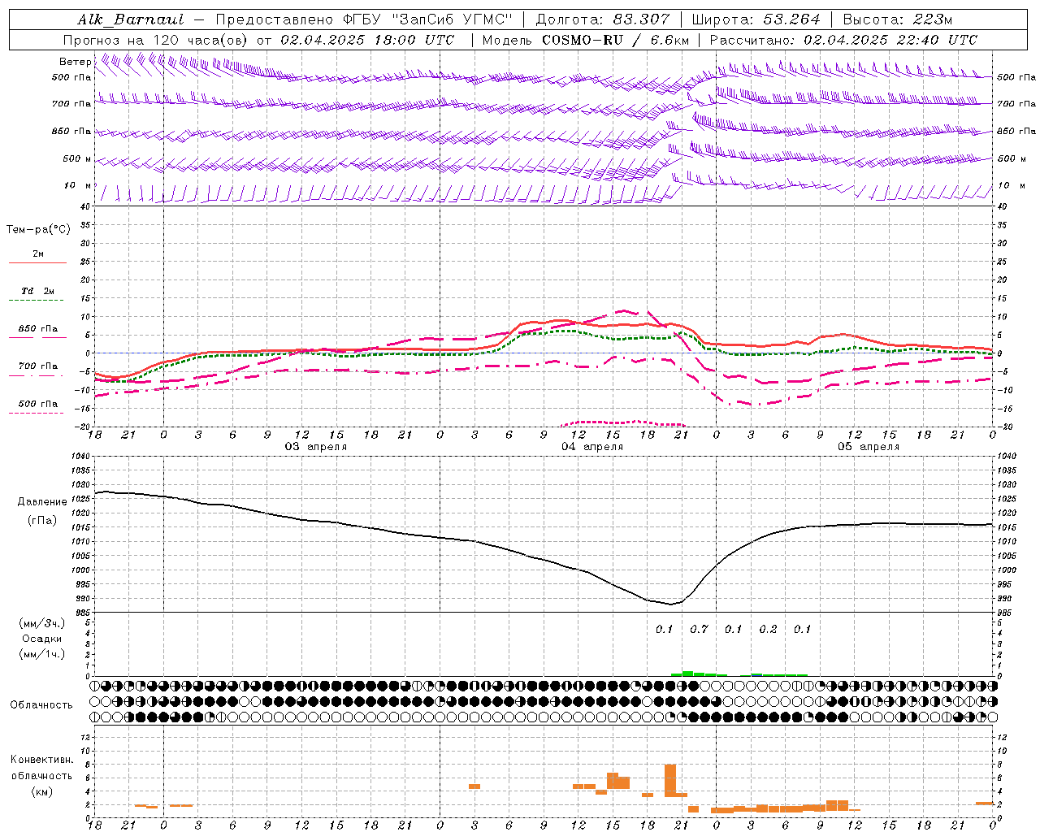Click the '700 гПа' entry in the temperature legend
The width and height of the screenshot is (1040, 832).
point(38,366)
